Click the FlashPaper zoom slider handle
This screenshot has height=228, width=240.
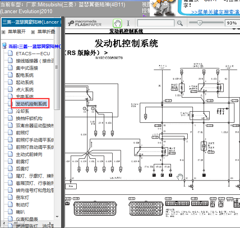click(200, 23)
